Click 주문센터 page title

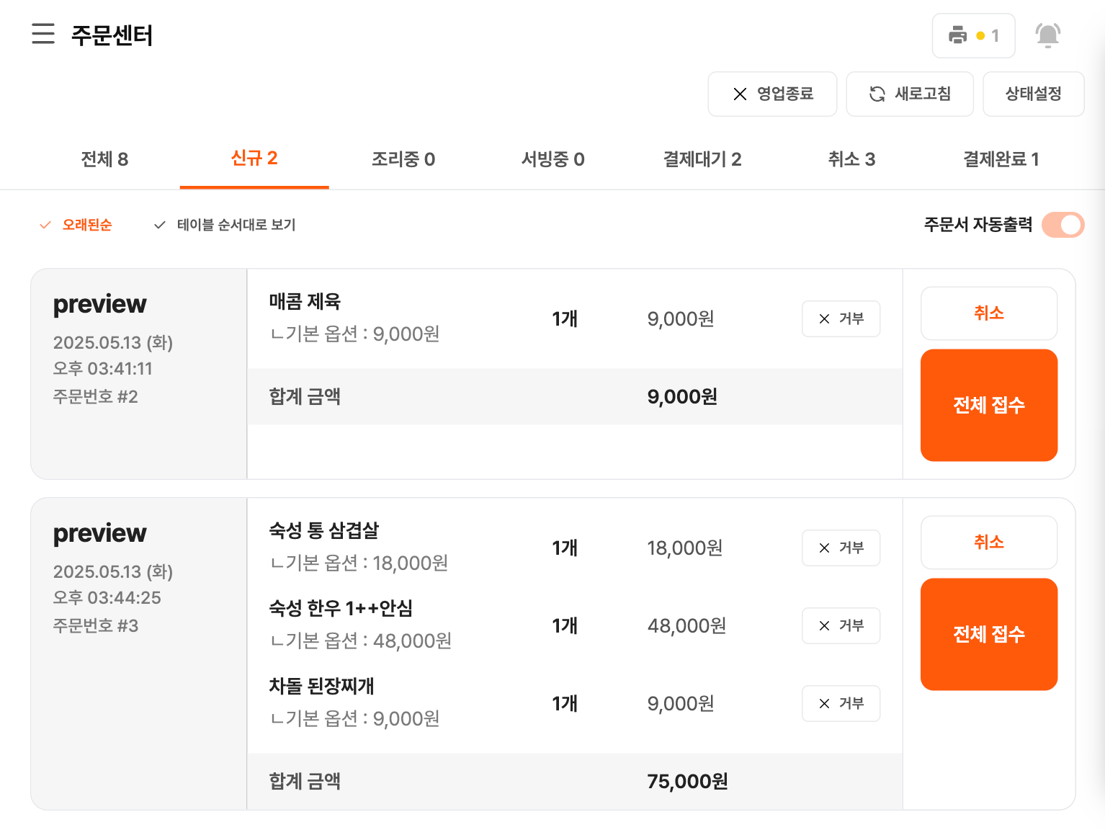coord(112,35)
